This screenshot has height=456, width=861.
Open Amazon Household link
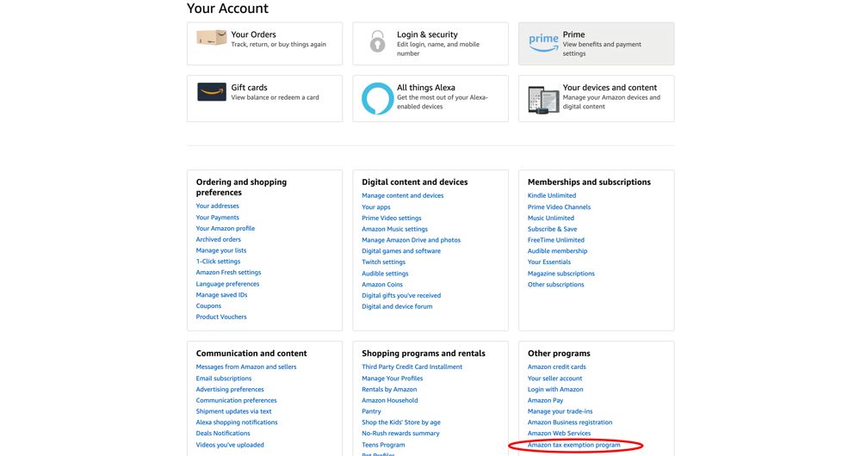[389, 401]
